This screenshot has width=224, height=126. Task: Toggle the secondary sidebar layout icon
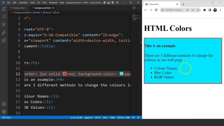[112, 2]
